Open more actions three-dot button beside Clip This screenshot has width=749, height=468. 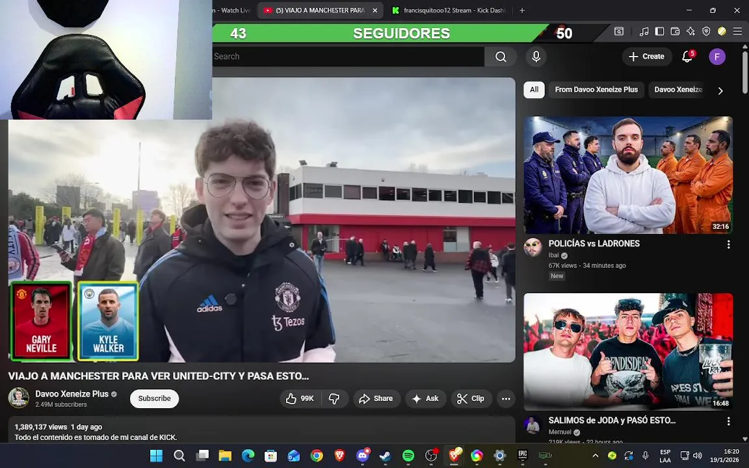click(x=506, y=398)
